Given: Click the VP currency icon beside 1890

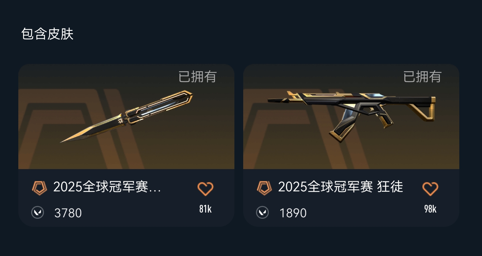Looking at the screenshot, I should [262, 212].
